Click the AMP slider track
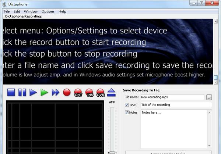This screenshot has height=154, width=221. click(x=112, y=129)
